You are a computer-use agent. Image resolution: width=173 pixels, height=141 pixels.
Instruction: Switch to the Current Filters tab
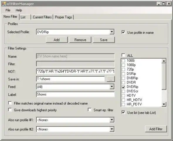click(42, 17)
